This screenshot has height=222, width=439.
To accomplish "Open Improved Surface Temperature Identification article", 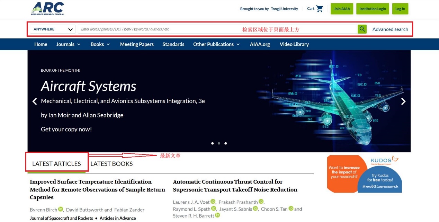I will point(97,189).
